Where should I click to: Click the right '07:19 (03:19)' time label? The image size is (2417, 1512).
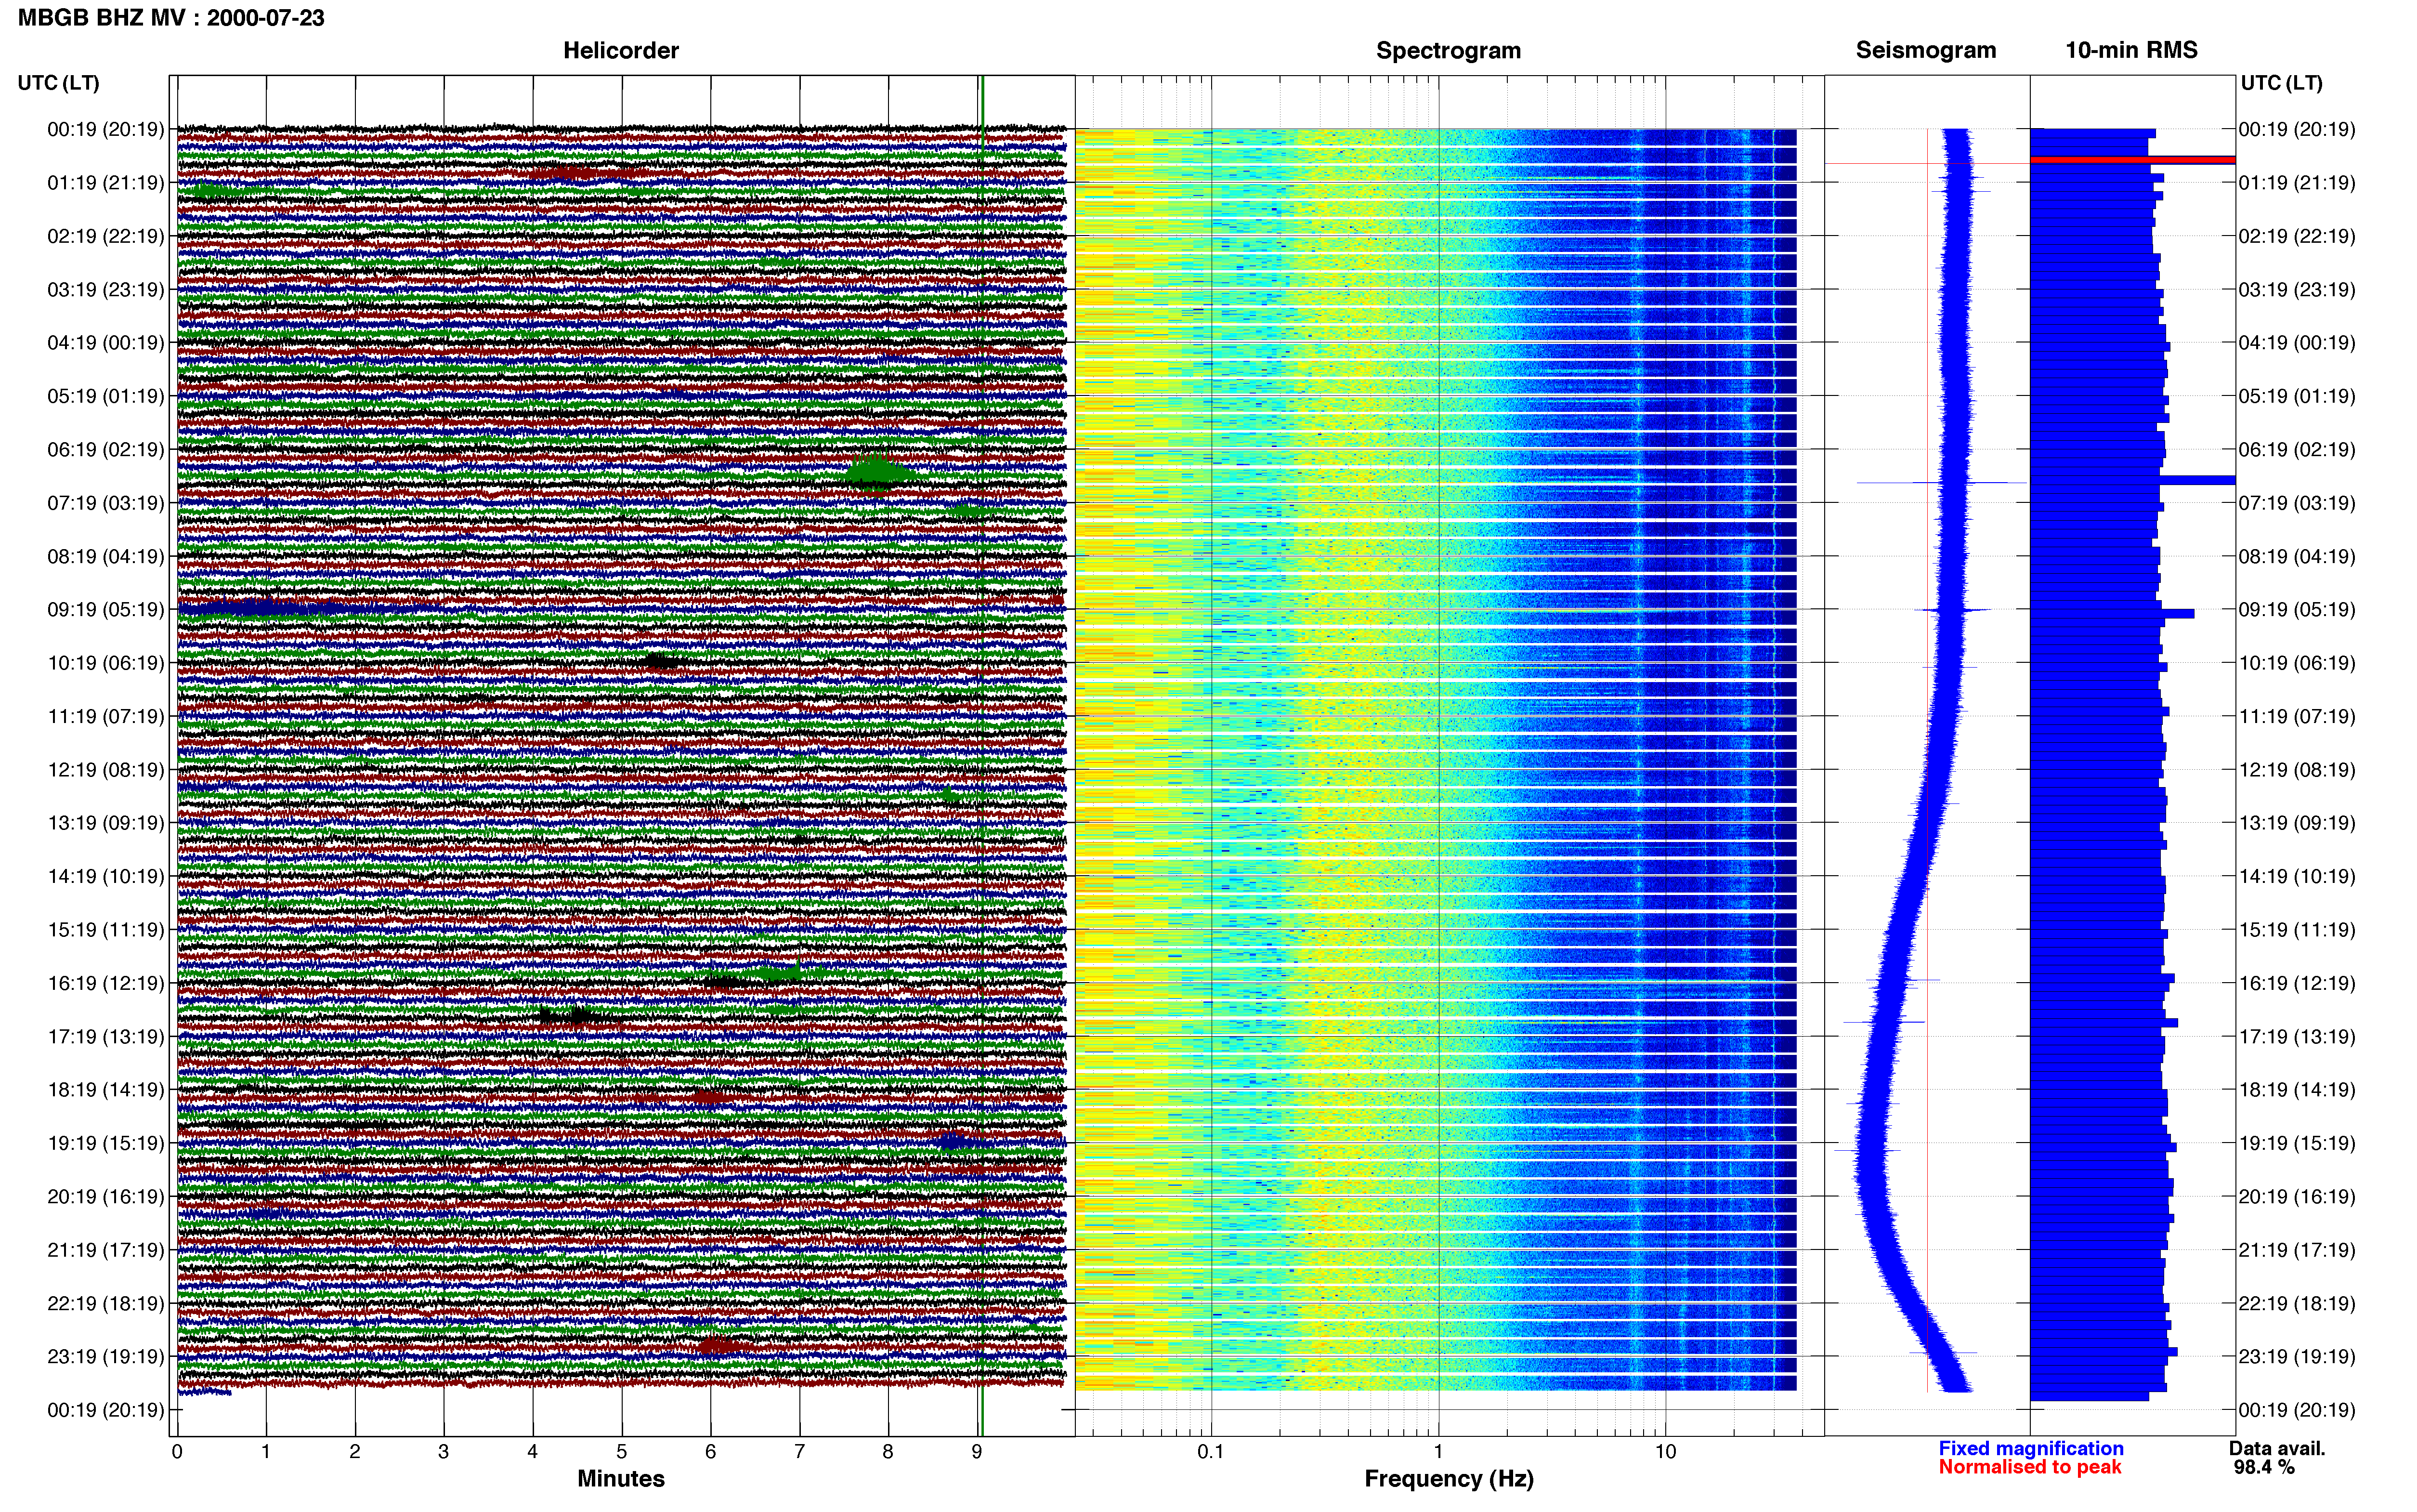point(2297,503)
